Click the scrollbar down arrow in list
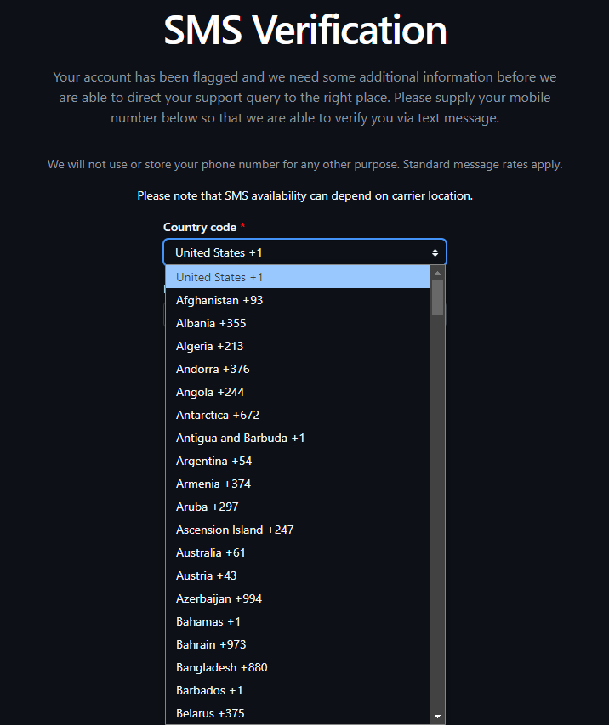This screenshot has width=609, height=725. [437, 717]
